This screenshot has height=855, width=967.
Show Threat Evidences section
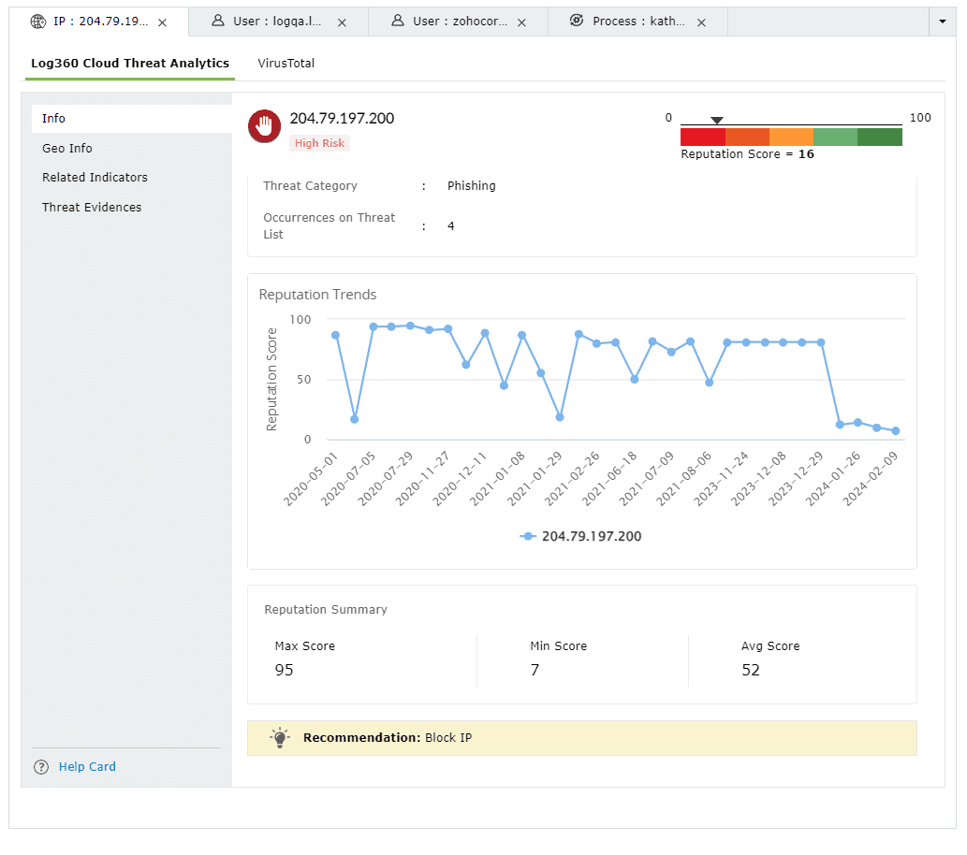[x=92, y=208]
